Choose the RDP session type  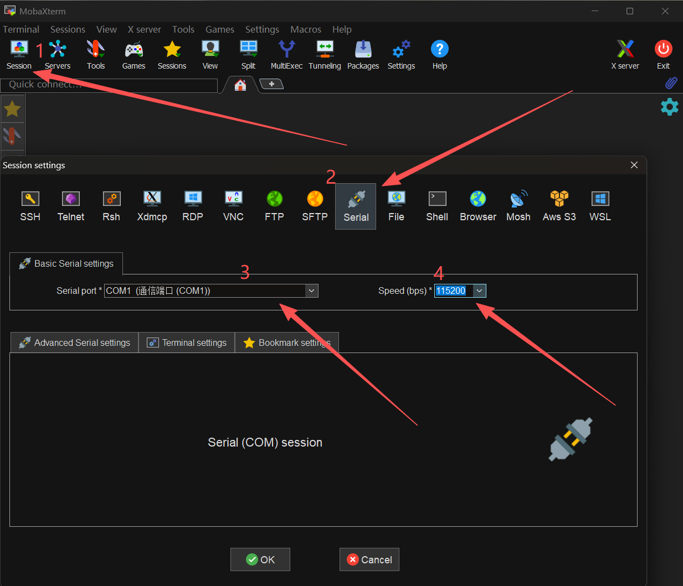point(193,206)
